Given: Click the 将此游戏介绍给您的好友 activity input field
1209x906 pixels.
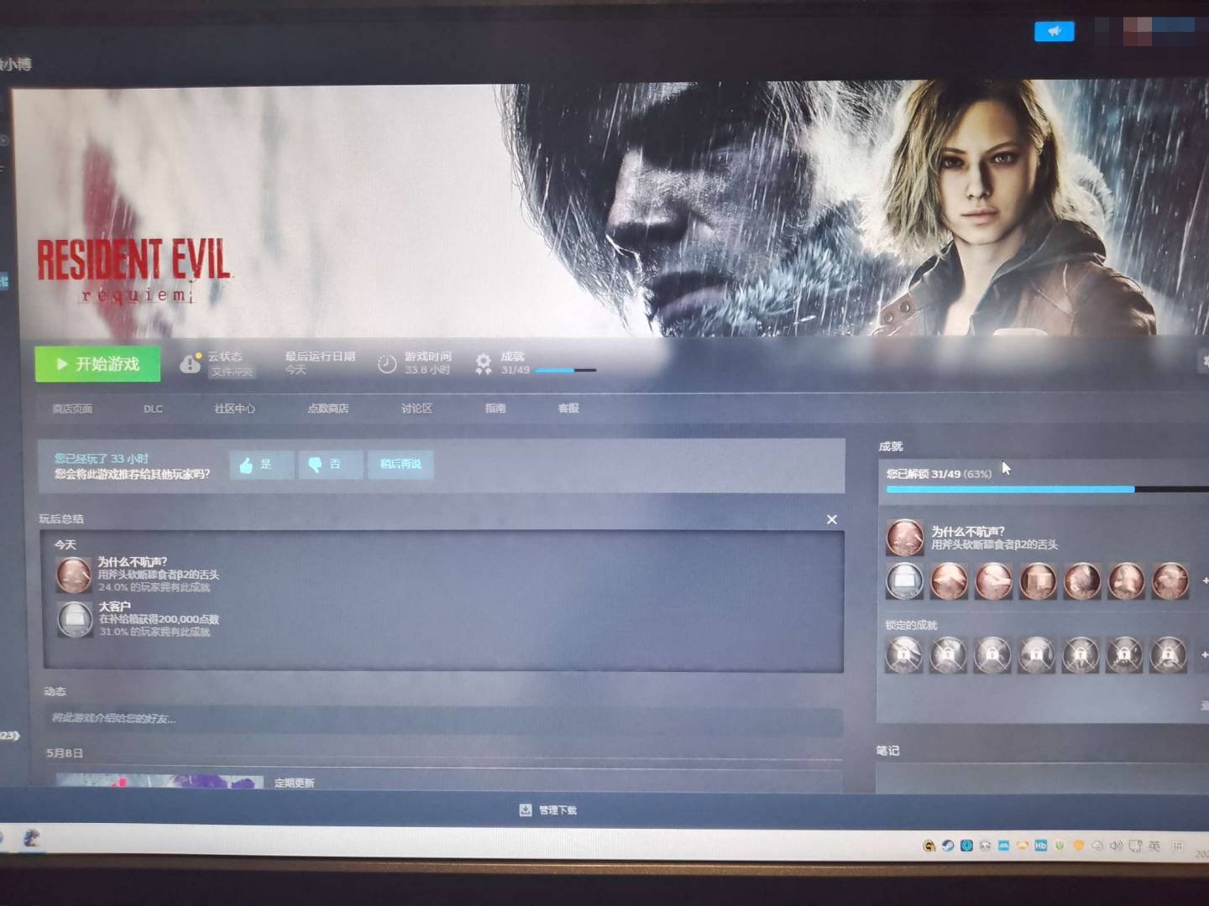Looking at the screenshot, I should [443, 719].
